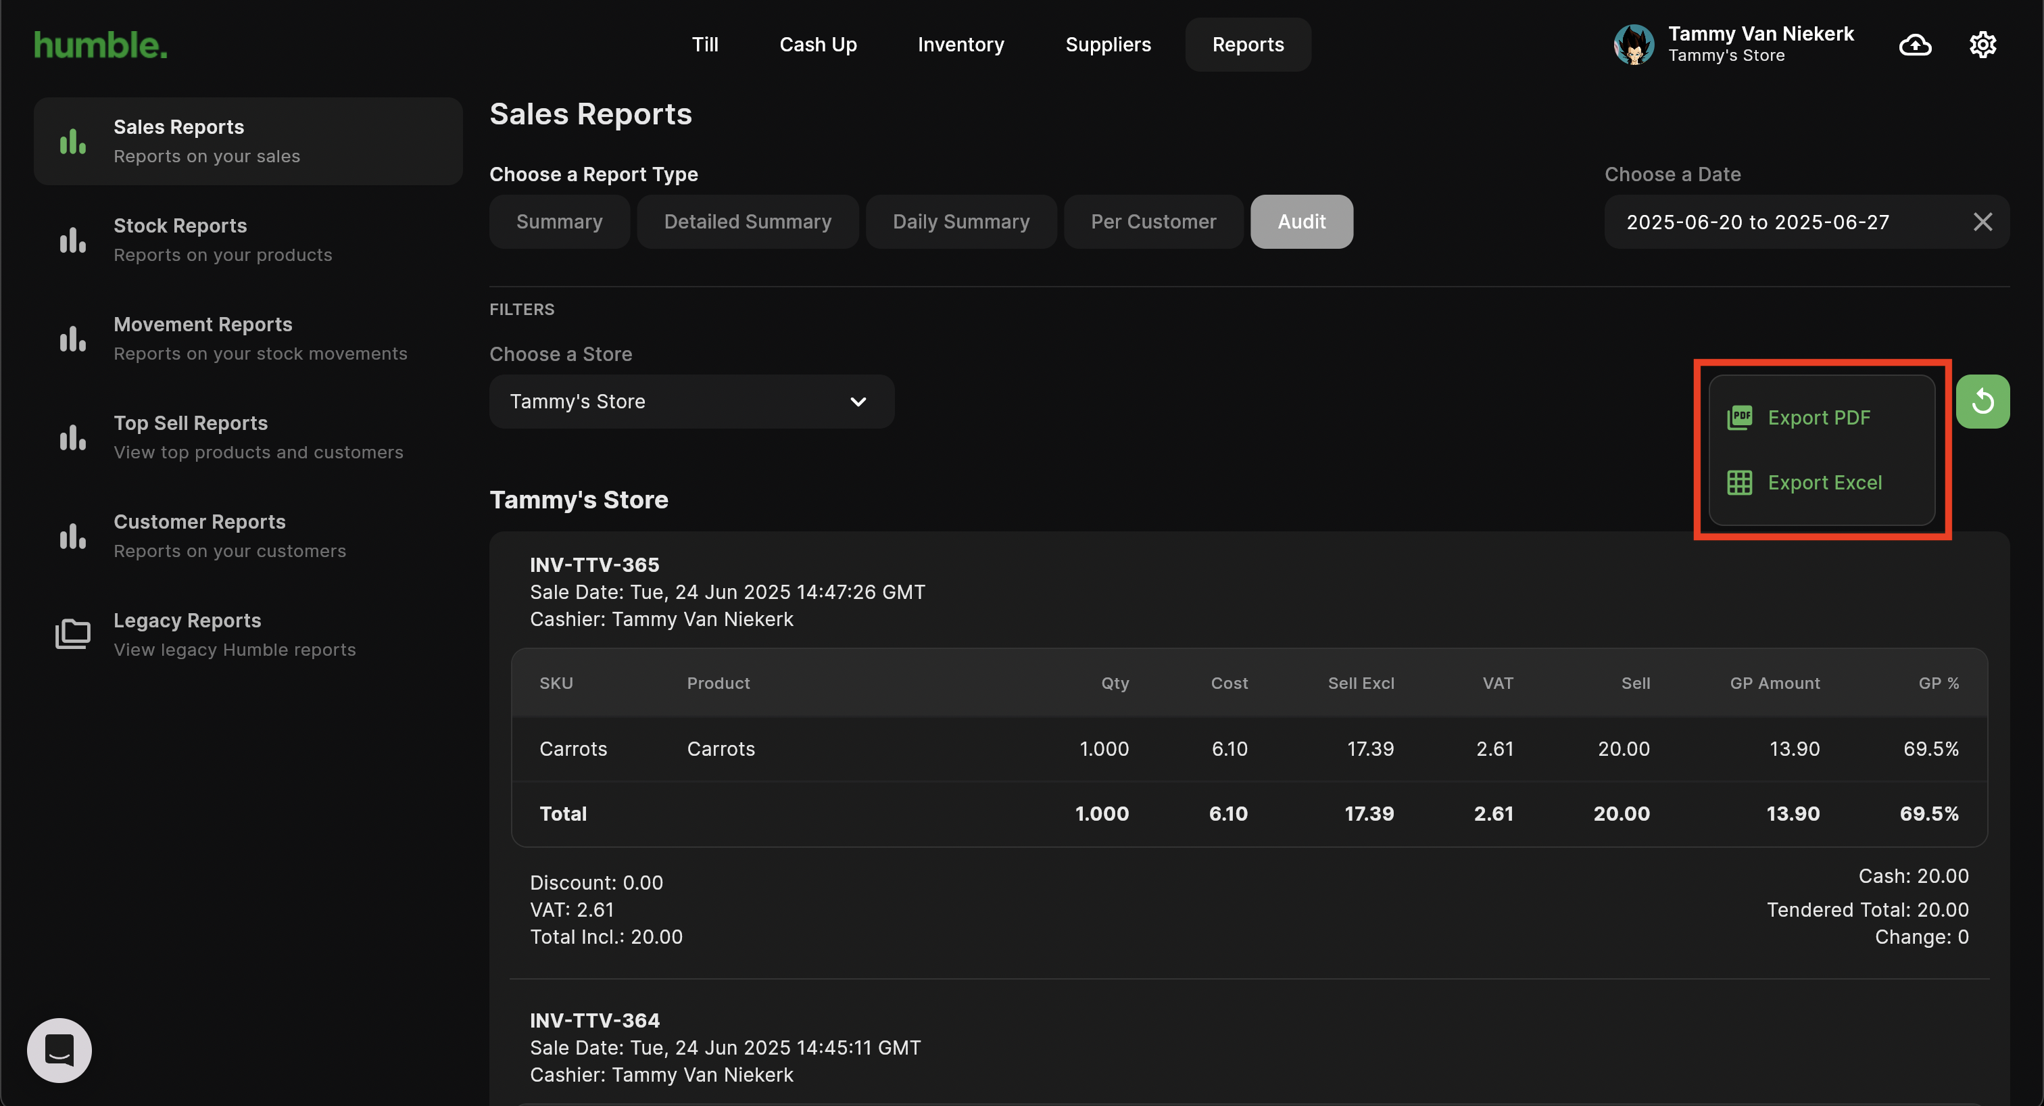Click the Top Sell Reports bar chart icon

72,437
